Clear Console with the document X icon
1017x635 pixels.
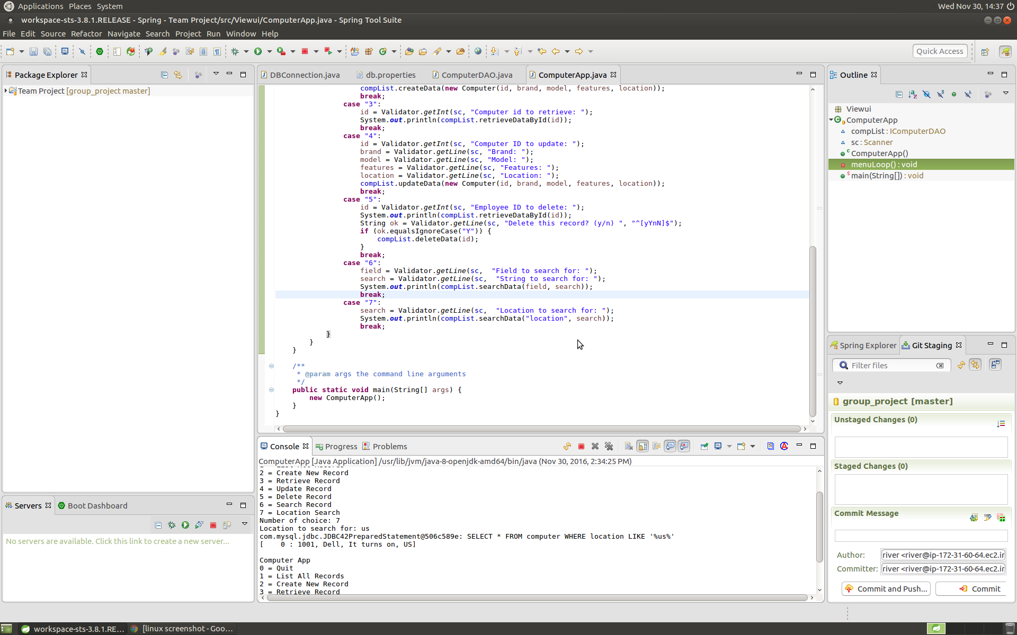pyautogui.click(x=628, y=446)
